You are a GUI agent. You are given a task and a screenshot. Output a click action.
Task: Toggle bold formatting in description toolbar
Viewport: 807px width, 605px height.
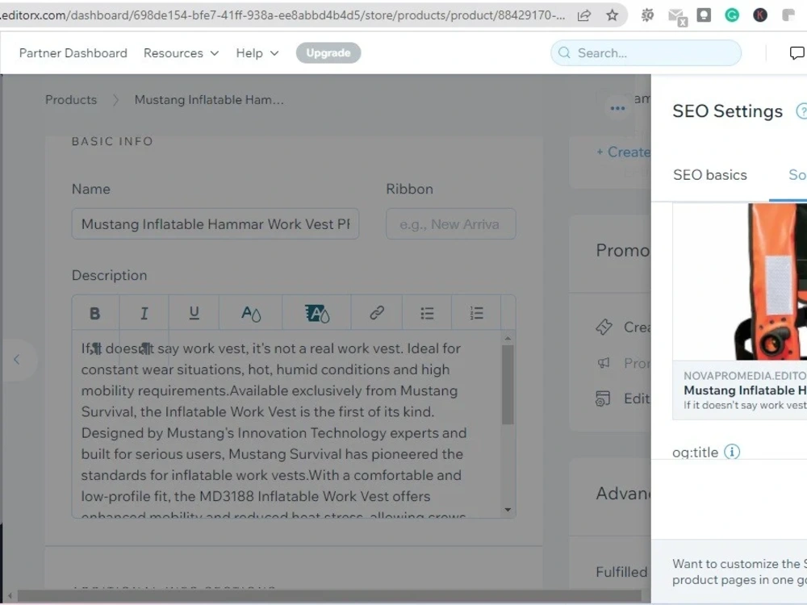coord(95,313)
